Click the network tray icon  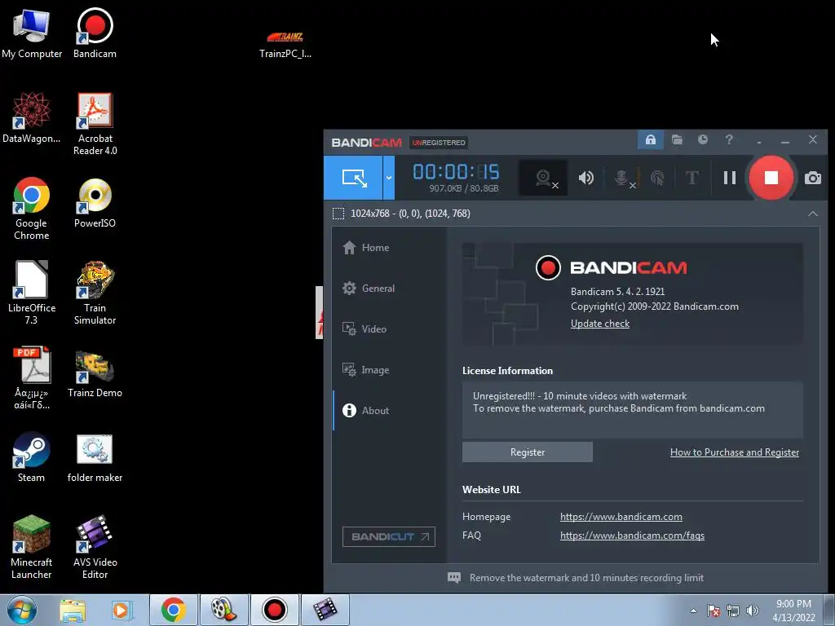click(x=733, y=611)
